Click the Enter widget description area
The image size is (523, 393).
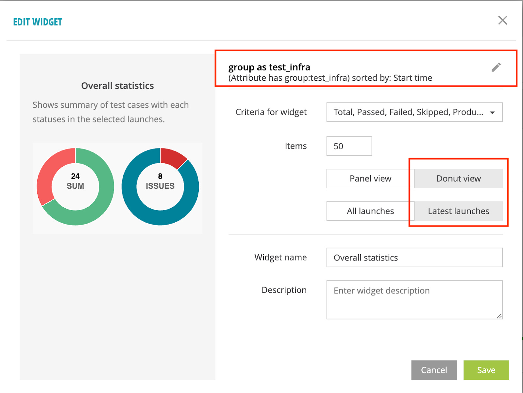(414, 299)
